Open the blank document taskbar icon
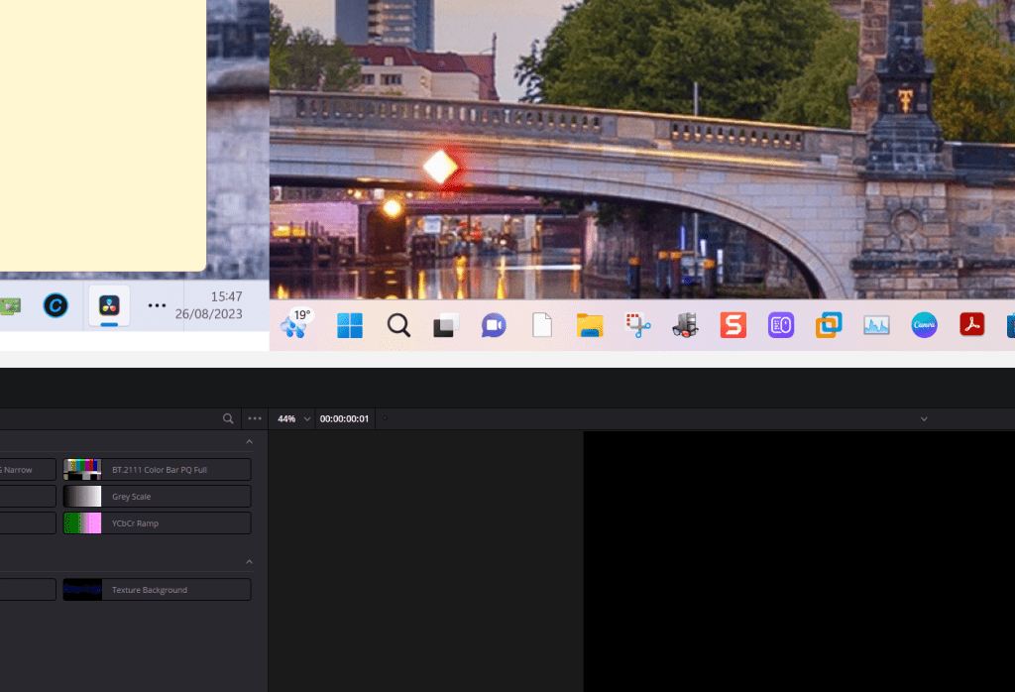This screenshot has height=692, width=1015. pyautogui.click(x=542, y=325)
